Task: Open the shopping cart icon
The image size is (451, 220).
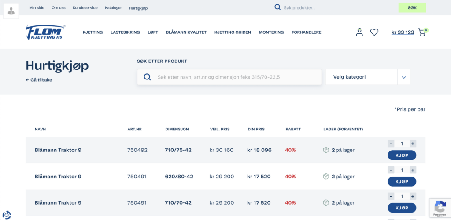Action: [423, 32]
